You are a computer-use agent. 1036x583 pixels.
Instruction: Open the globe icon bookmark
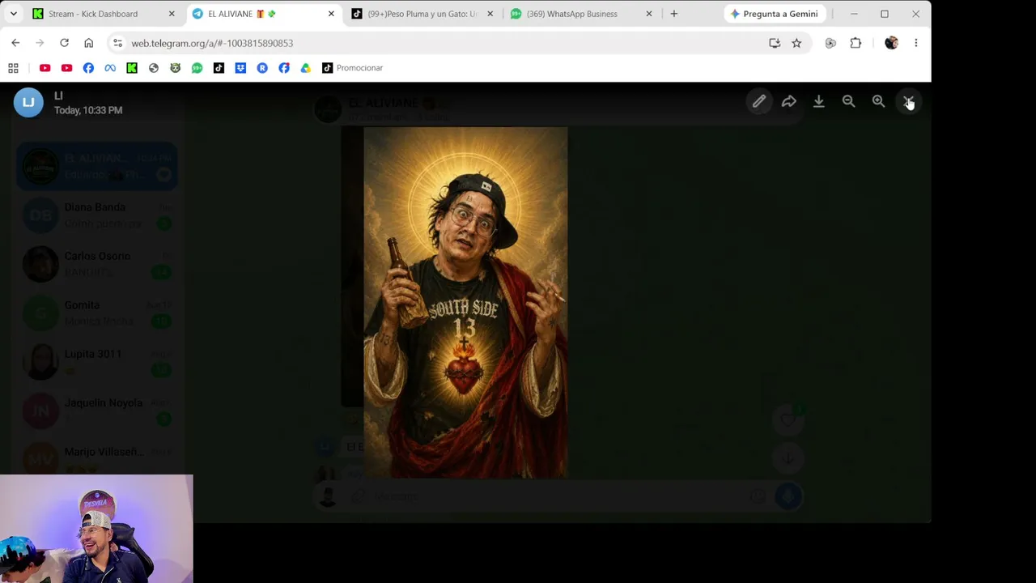pos(154,68)
